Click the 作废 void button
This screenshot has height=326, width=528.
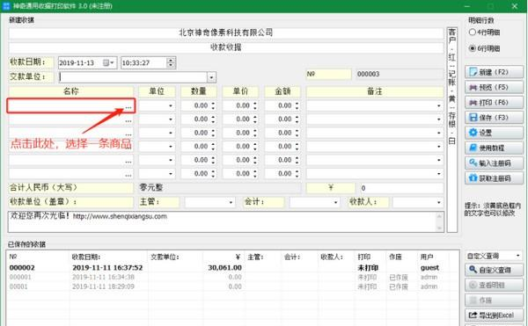(494, 301)
